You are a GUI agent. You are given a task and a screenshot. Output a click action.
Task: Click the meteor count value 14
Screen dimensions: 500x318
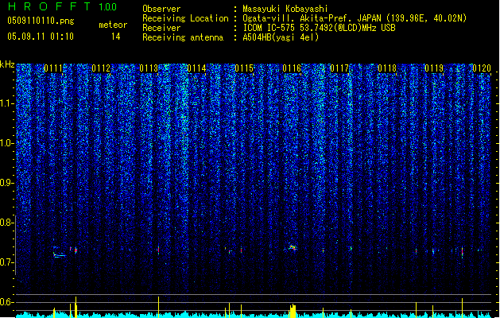[x=116, y=37]
